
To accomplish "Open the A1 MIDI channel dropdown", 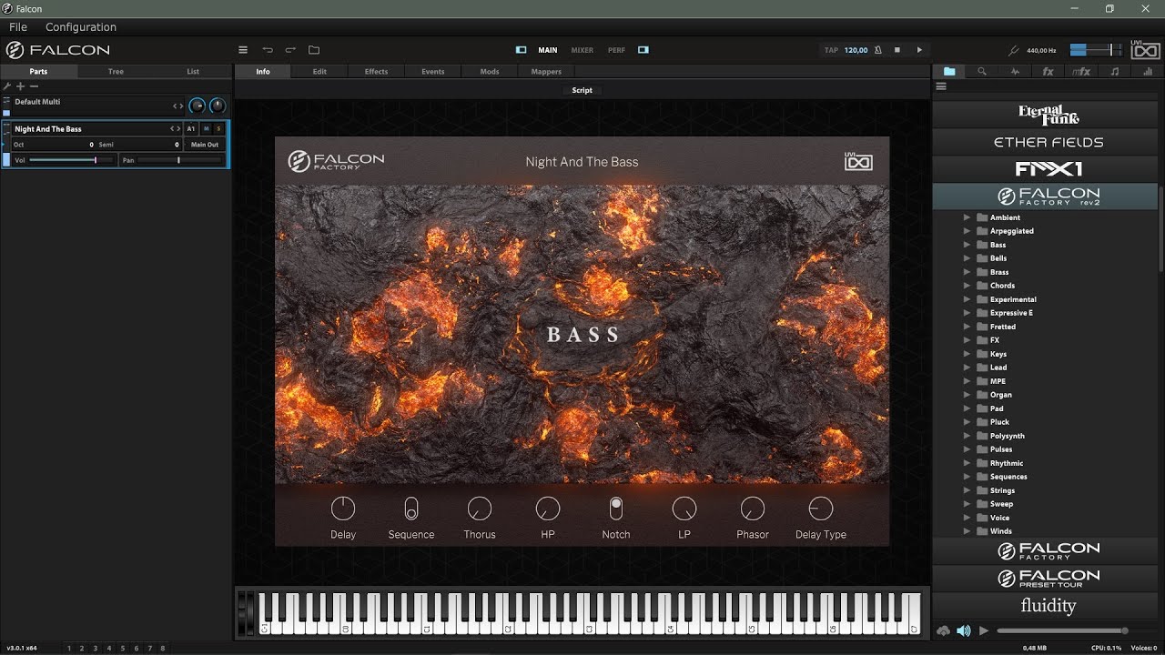I will click(191, 129).
